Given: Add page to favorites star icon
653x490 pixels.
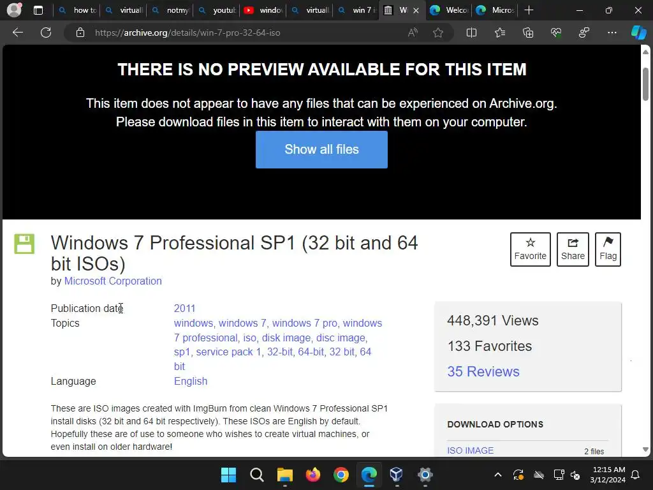Looking at the screenshot, I should [x=437, y=33].
